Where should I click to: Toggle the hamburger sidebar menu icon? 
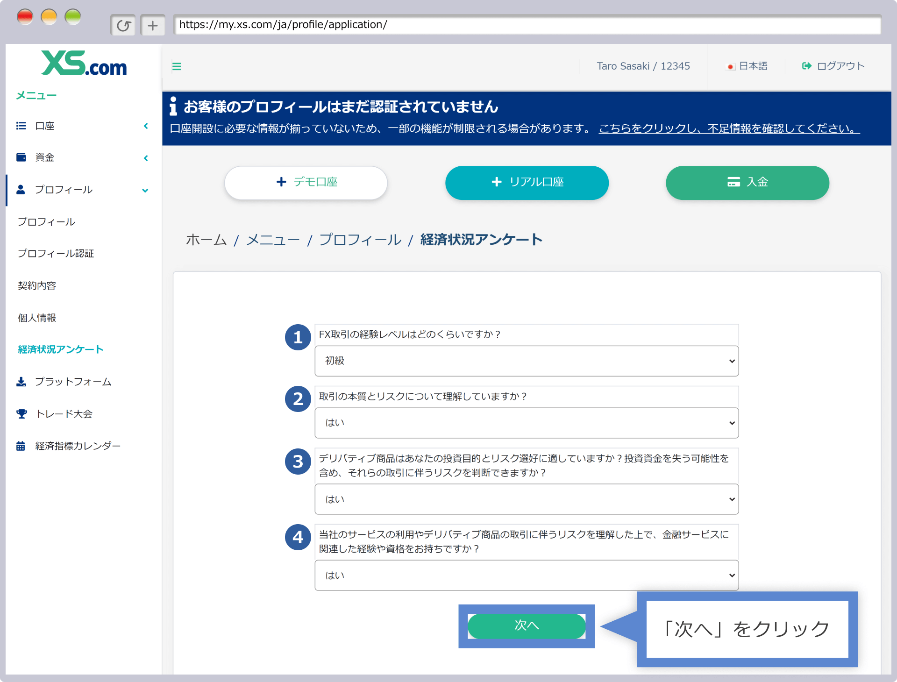177,66
